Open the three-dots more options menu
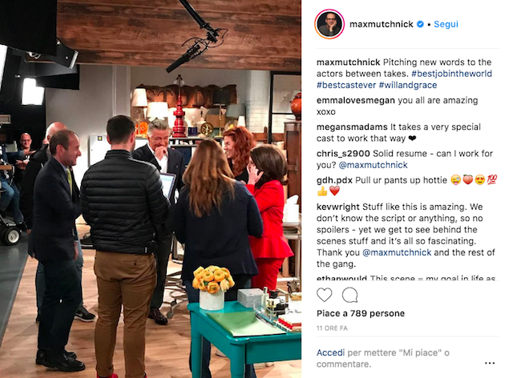The height and width of the screenshot is (378, 513). pos(490,363)
